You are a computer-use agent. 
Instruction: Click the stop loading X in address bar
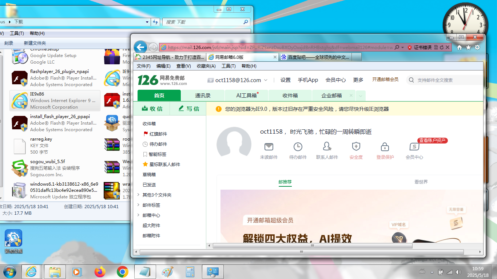pos(448,47)
